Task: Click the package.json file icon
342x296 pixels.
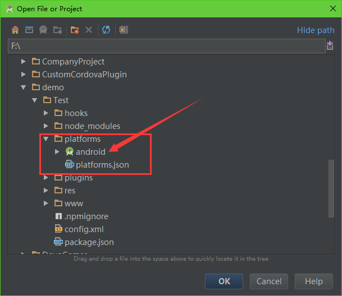Action: click(58, 242)
